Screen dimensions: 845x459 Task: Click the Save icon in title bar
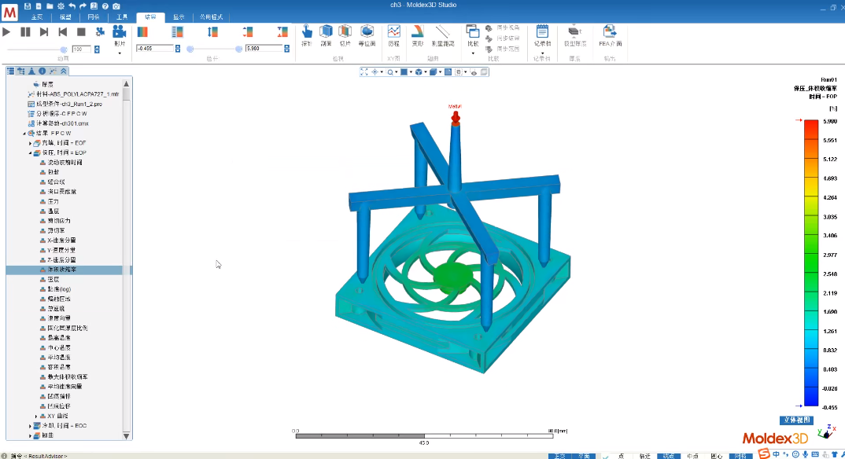pyautogui.click(x=28, y=6)
